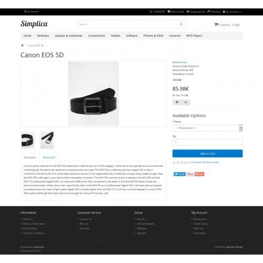
Task: Click the search magnifier icon
Action: click(x=181, y=24)
